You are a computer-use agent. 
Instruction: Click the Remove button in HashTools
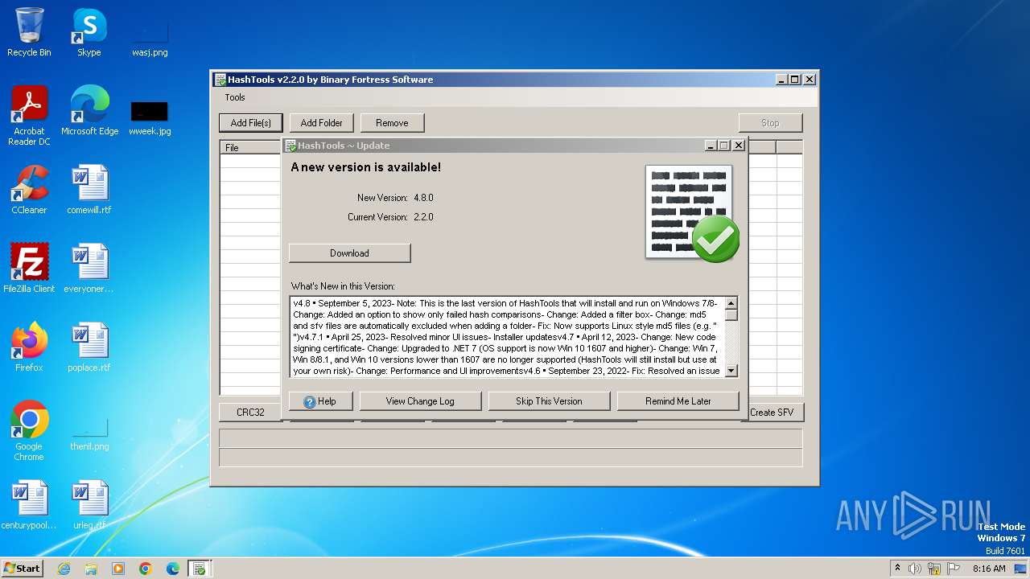pos(392,123)
